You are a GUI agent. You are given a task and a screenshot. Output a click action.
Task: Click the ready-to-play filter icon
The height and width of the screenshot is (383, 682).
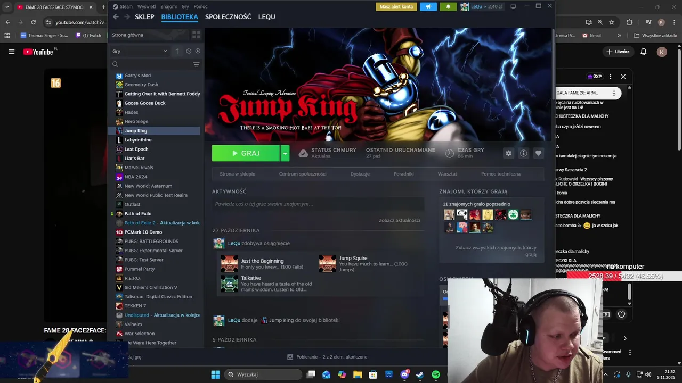click(198, 51)
